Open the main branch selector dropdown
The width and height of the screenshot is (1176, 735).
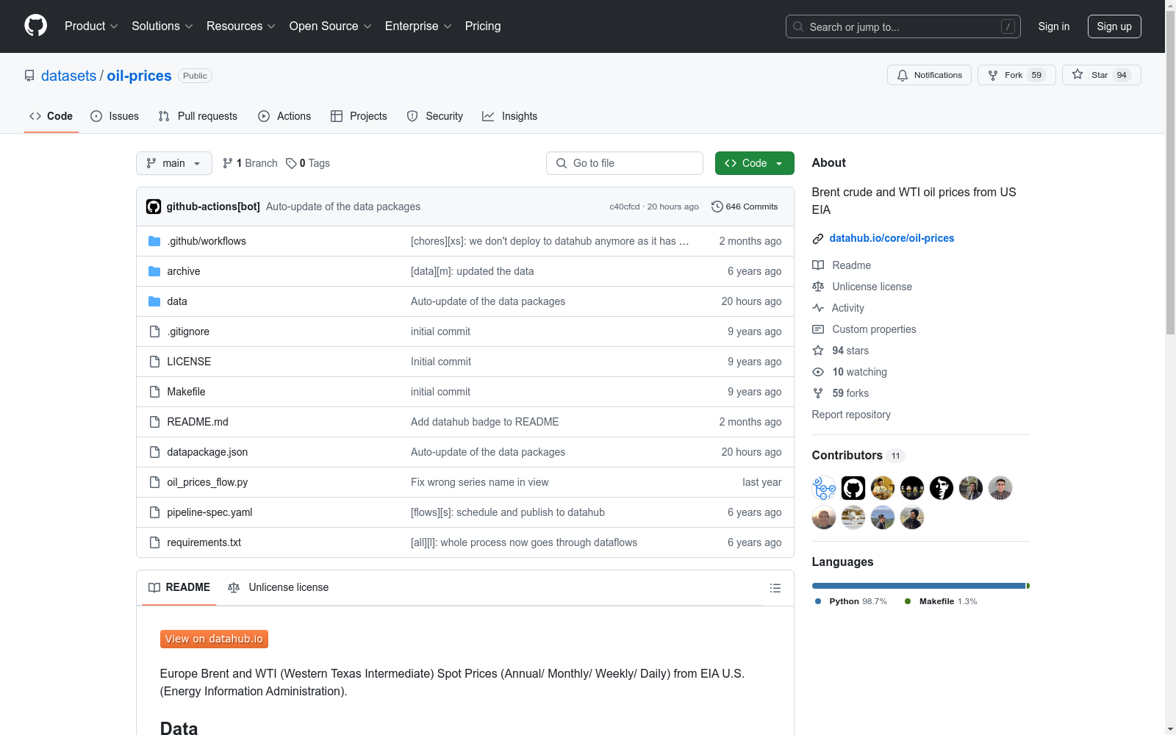pyautogui.click(x=174, y=163)
